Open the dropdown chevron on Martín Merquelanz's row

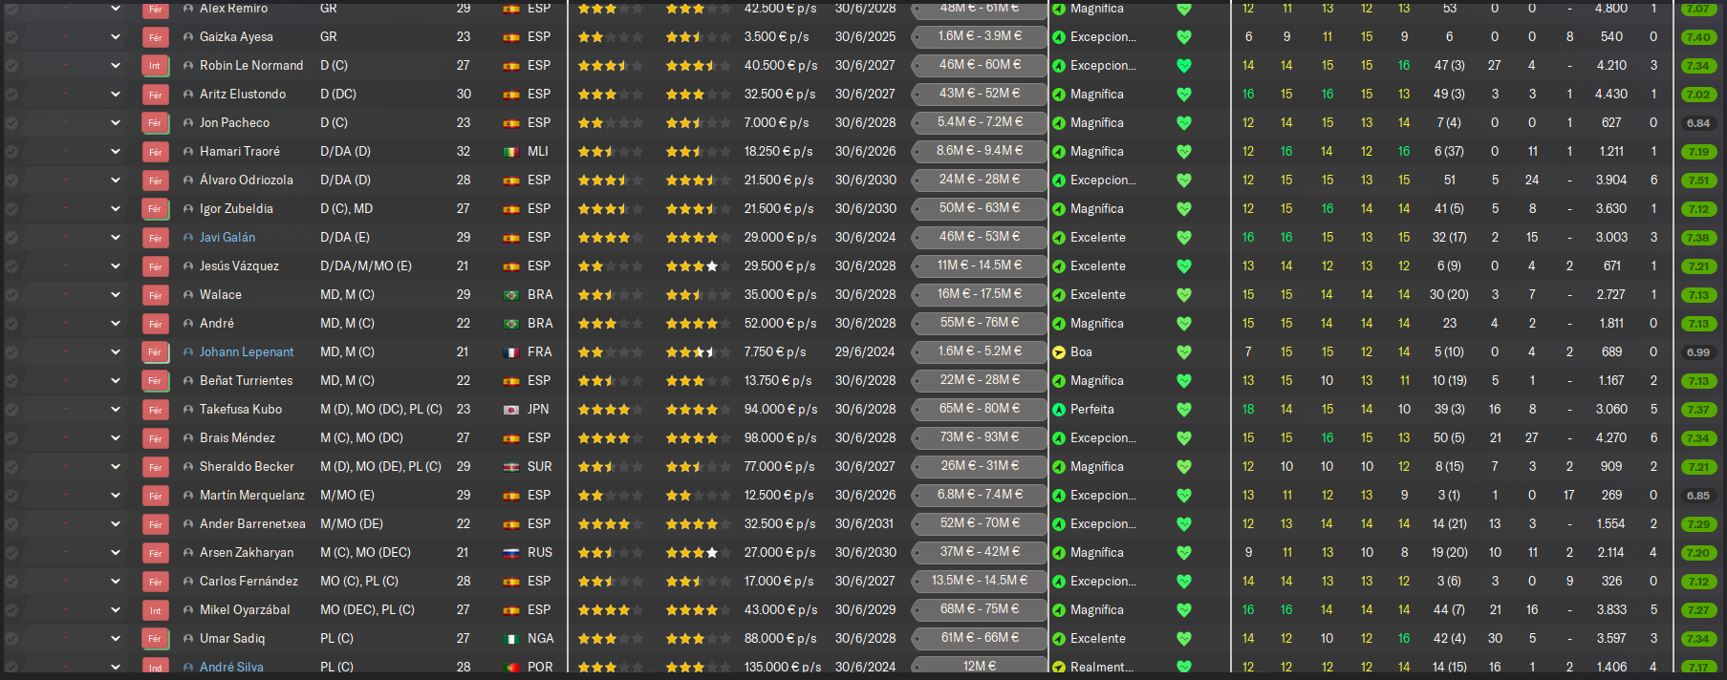[x=116, y=496]
